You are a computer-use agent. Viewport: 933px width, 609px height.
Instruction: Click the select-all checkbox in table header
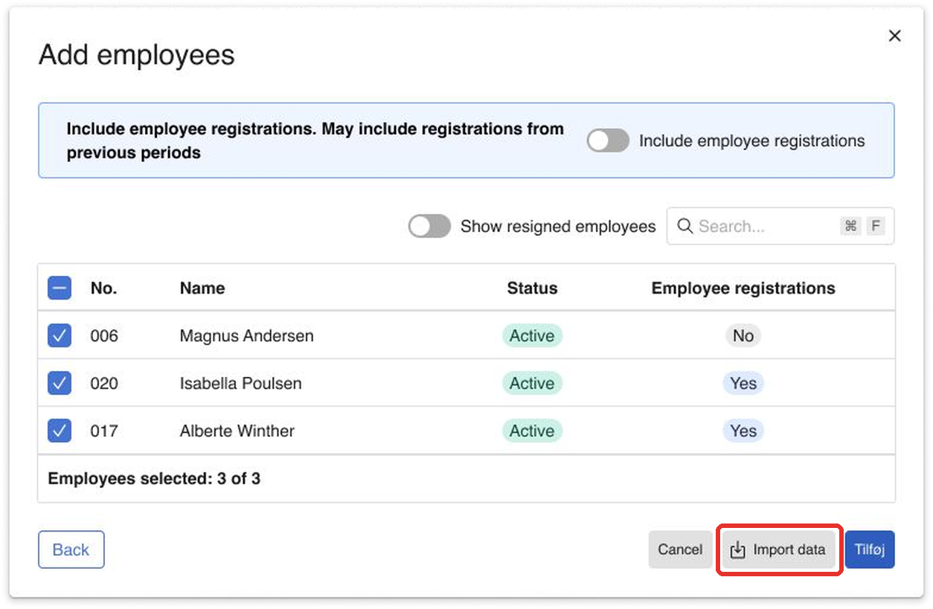(x=60, y=288)
